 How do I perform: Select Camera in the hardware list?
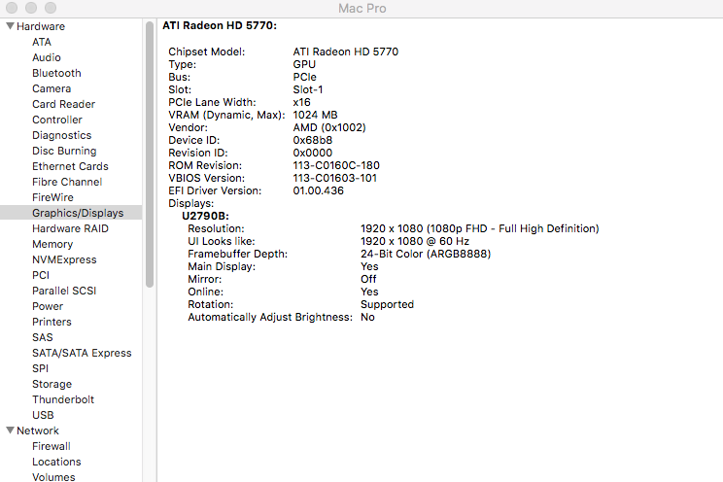(x=52, y=88)
